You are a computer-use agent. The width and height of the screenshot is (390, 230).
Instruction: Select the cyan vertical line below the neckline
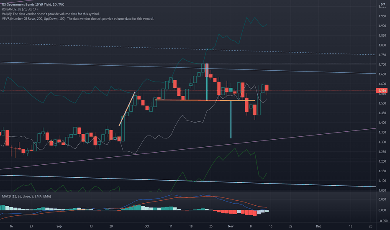[x=231, y=119]
